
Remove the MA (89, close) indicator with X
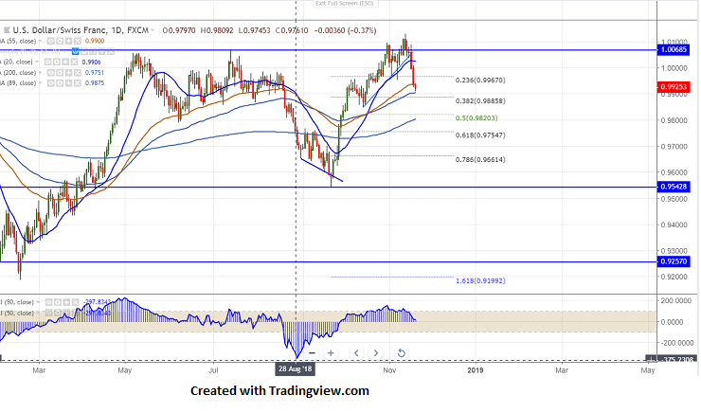(78, 83)
